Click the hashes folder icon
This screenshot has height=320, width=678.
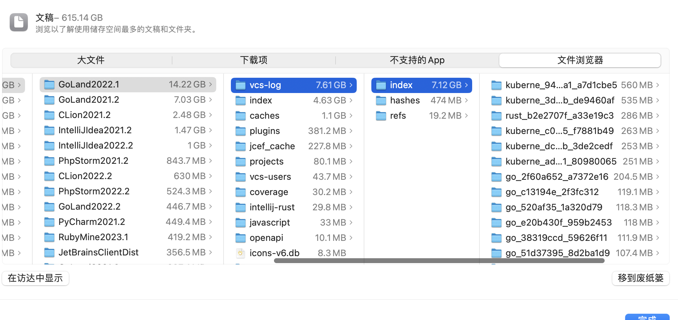tap(381, 101)
